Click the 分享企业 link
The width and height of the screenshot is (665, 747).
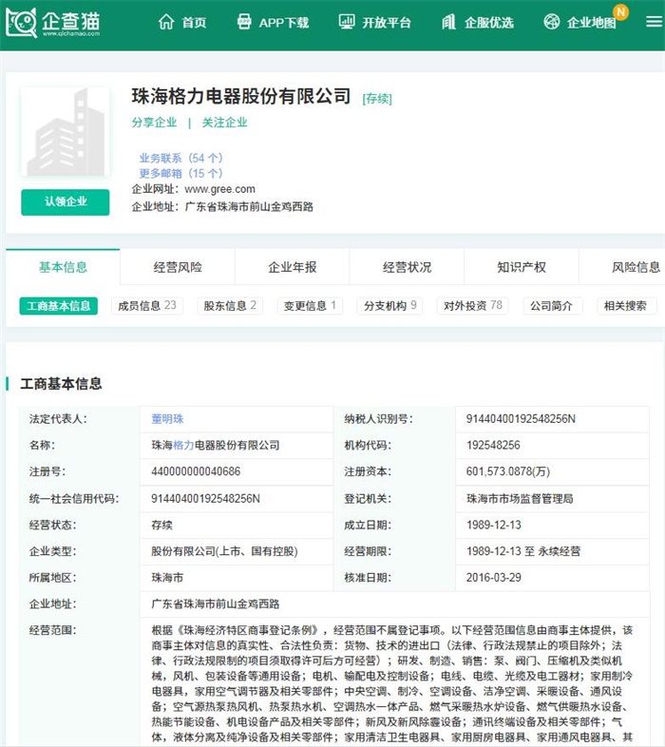click(x=154, y=123)
